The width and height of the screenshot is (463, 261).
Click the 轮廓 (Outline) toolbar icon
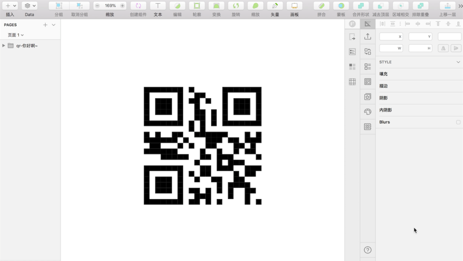click(197, 6)
